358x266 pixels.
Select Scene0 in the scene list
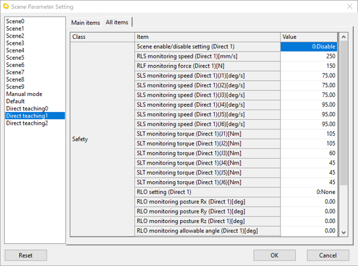pyautogui.click(x=15, y=21)
